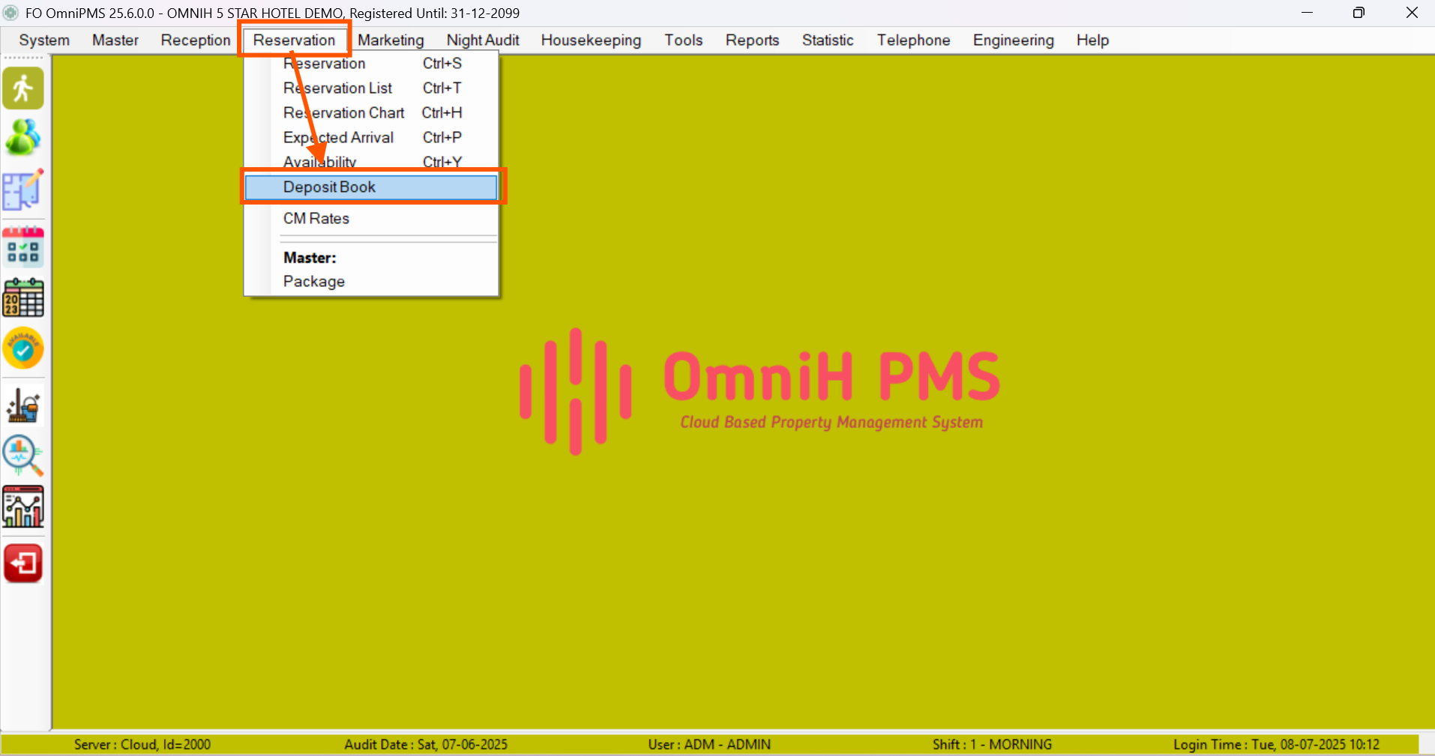Screen dimensions: 1435x756
Task: Click the red exit logout icon
Action: click(x=23, y=563)
